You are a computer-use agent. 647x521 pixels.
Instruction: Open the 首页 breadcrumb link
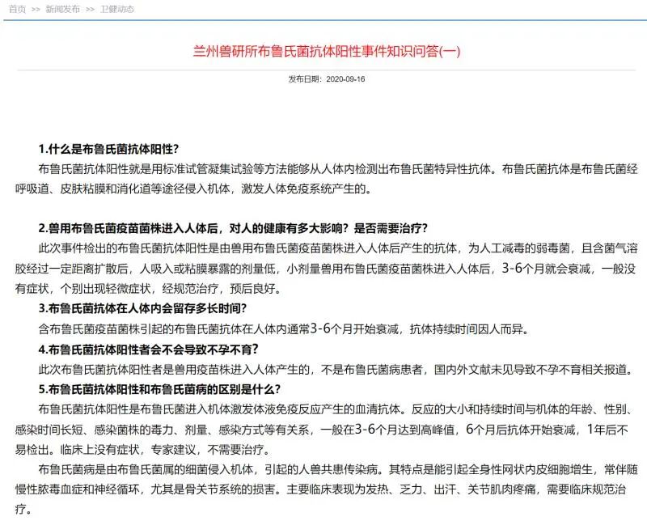pyautogui.click(x=18, y=9)
